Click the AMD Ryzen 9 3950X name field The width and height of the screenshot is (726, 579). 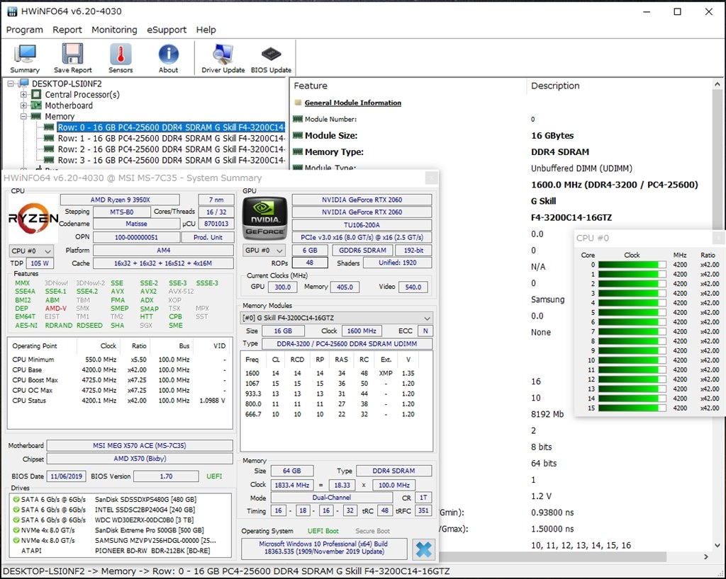pyautogui.click(x=120, y=200)
